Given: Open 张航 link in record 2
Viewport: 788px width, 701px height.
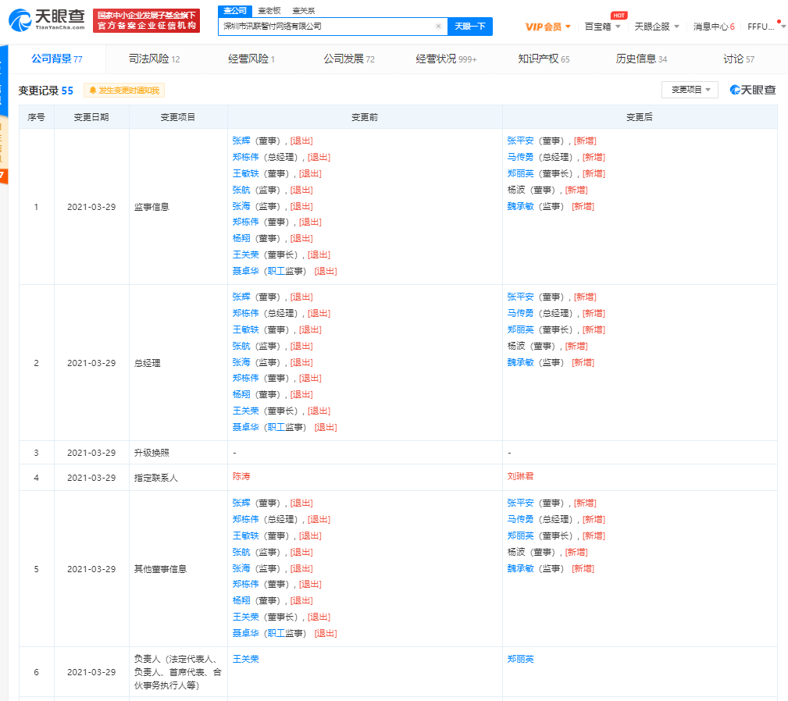Looking at the screenshot, I should [241, 346].
